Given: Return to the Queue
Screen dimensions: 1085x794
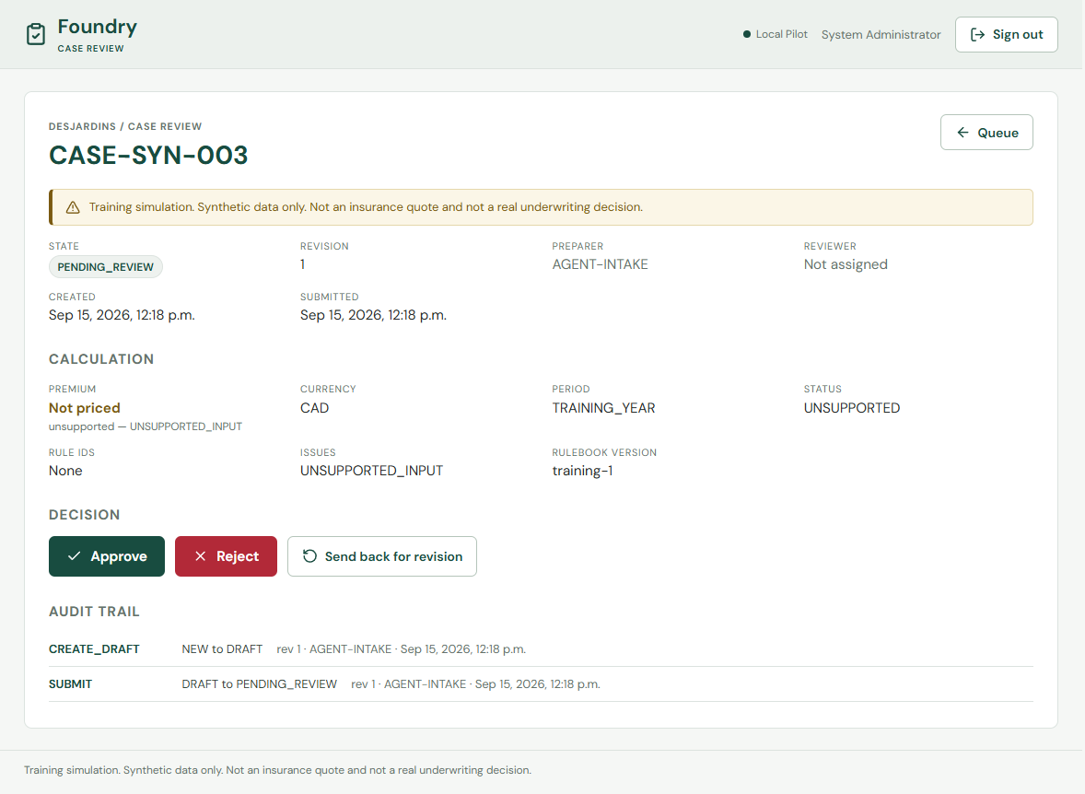Looking at the screenshot, I should pos(986,133).
